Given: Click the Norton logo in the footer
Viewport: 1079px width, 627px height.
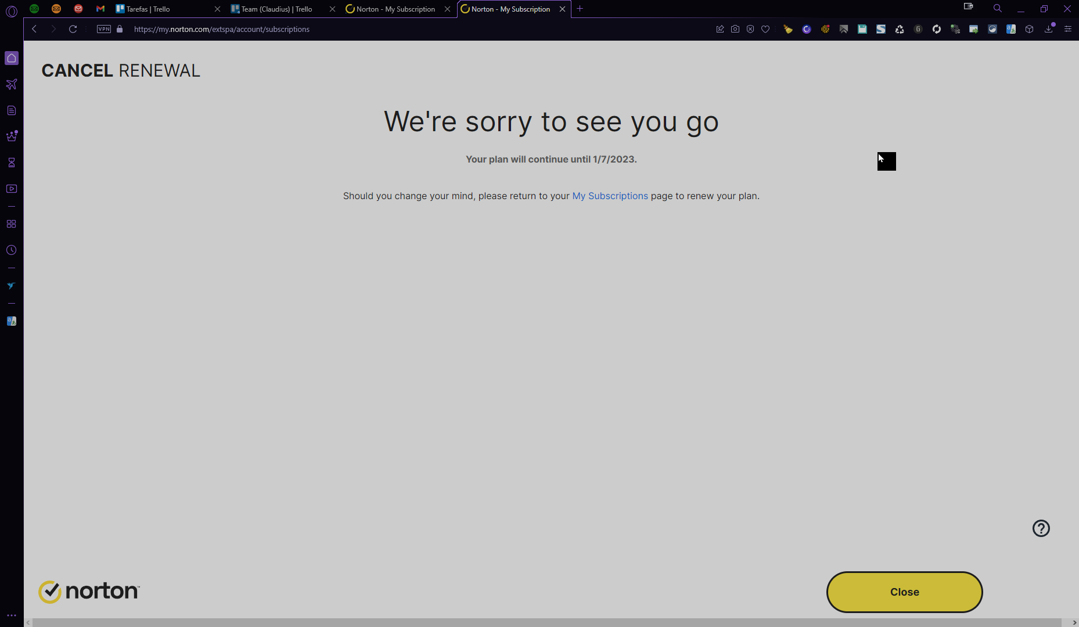Looking at the screenshot, I should 89,592.
